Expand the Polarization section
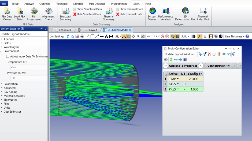This screenshot has height=141, width=252. (x=1, y=84)
